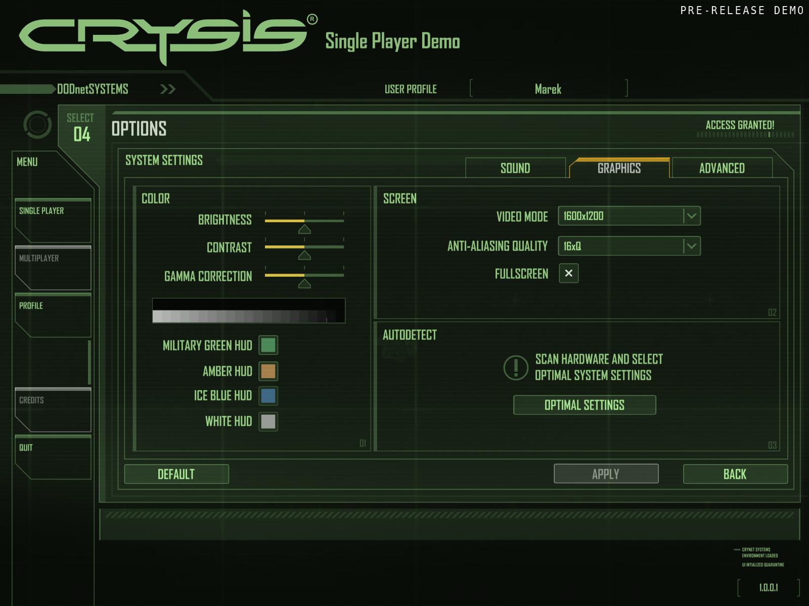Click the version number 1.0.0.1
The width and height of the screenshot is (809, 606).
(x=769, y=587)
